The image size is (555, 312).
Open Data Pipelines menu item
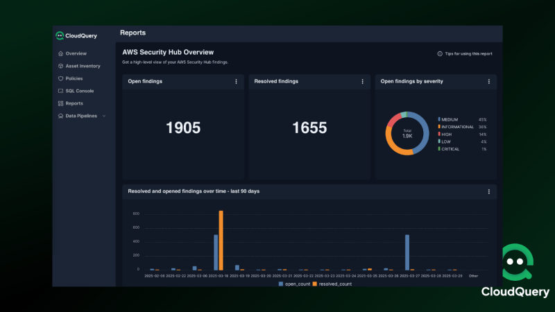pos(81,116)
